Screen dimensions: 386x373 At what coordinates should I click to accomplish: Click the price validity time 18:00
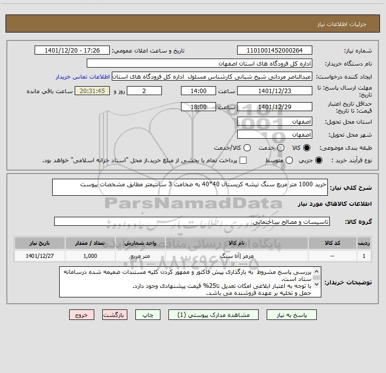coord(199,107)
